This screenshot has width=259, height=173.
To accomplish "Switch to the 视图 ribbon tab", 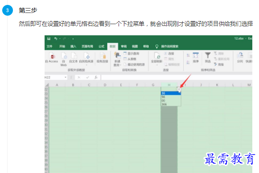I will click(135, 46).
